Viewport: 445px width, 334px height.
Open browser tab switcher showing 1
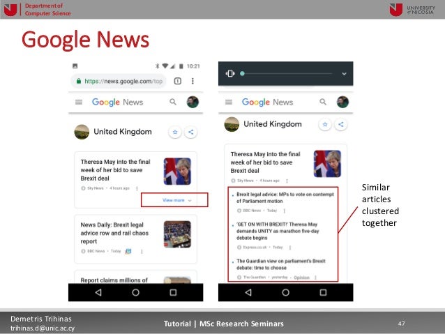click(178, 81)
